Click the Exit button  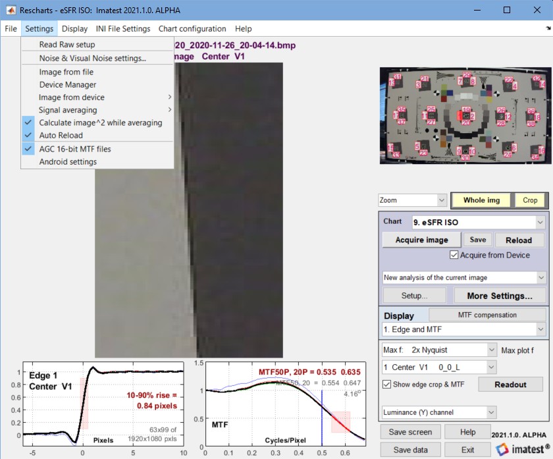tap(467, 450)
